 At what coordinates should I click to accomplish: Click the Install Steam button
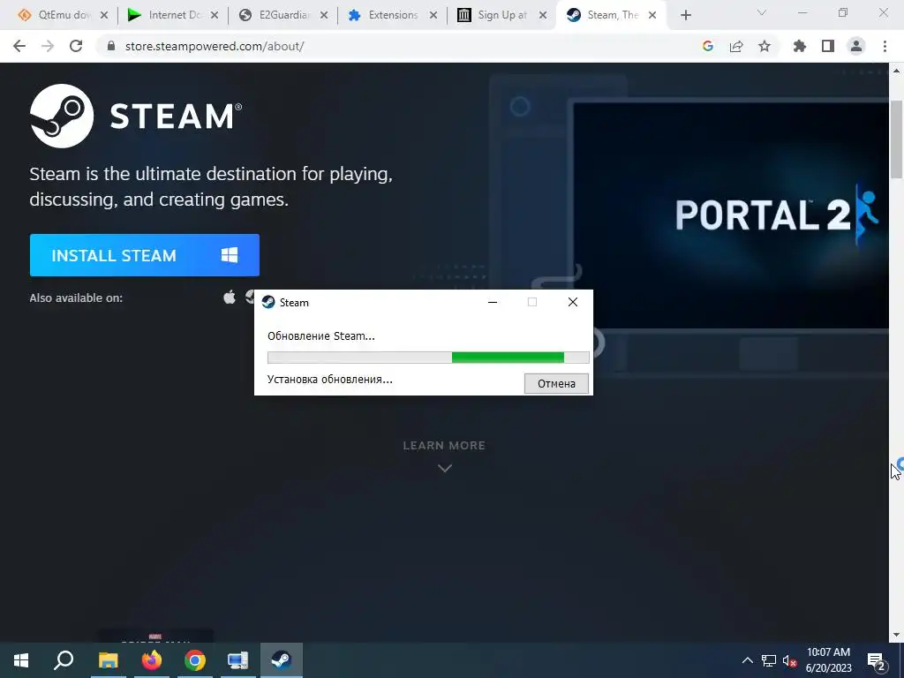145,255
